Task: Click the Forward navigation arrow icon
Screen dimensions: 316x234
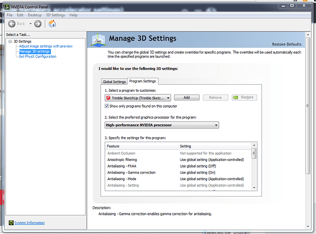Action: pos(38,24)
